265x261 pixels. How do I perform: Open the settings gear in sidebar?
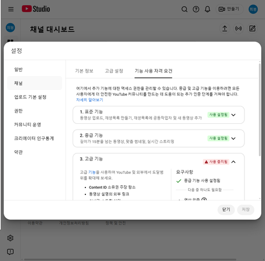click(10, 238)
